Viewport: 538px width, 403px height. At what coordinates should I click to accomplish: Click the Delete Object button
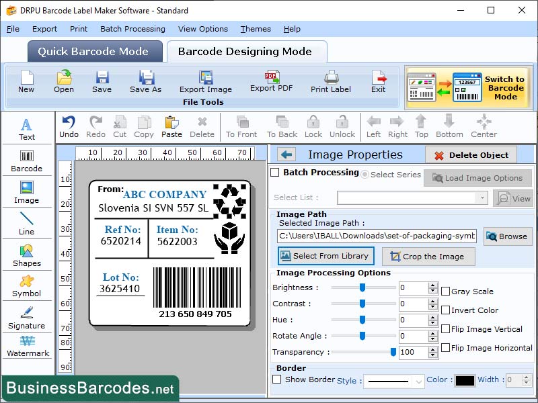tap(471, 155)
